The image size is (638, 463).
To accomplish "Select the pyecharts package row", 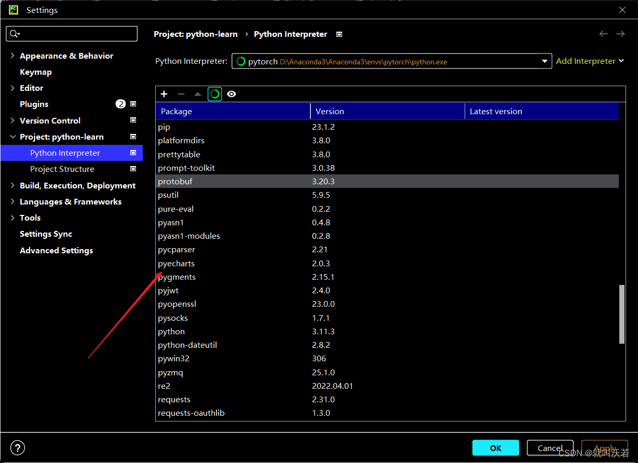I will pos(176,263).
